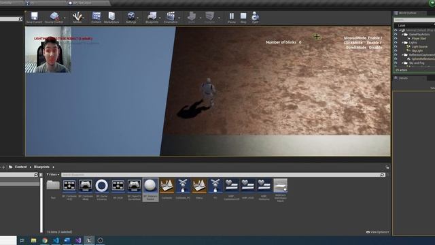The width and height of the screenshot is (435, 245).
Task: Toggle visibility of Sky and Fog folder
Action: 396,63
